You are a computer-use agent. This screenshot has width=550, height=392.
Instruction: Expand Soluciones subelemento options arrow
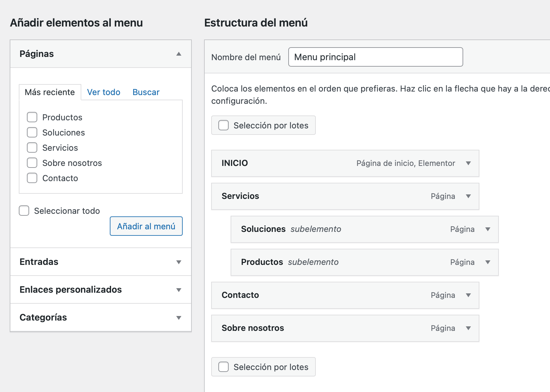tap(487, 229)
